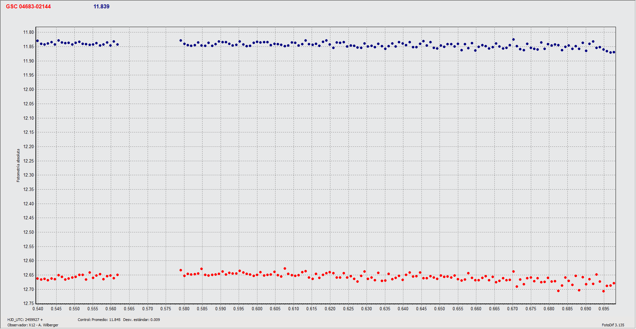Click the 0.600 tick on the X axis
636x329 pixels.
coord(257,309)
